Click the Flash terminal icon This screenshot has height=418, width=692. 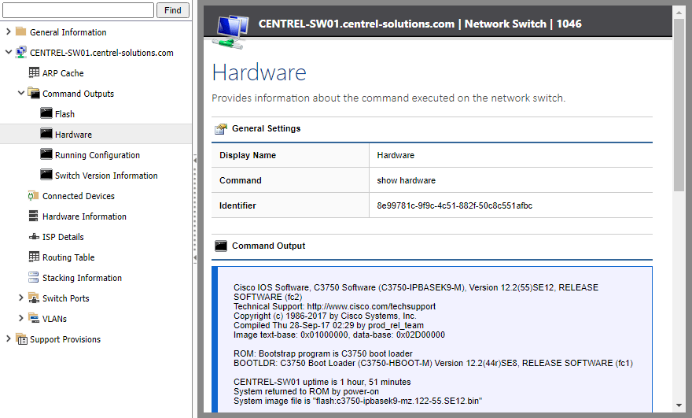click(x=46, y=114)
